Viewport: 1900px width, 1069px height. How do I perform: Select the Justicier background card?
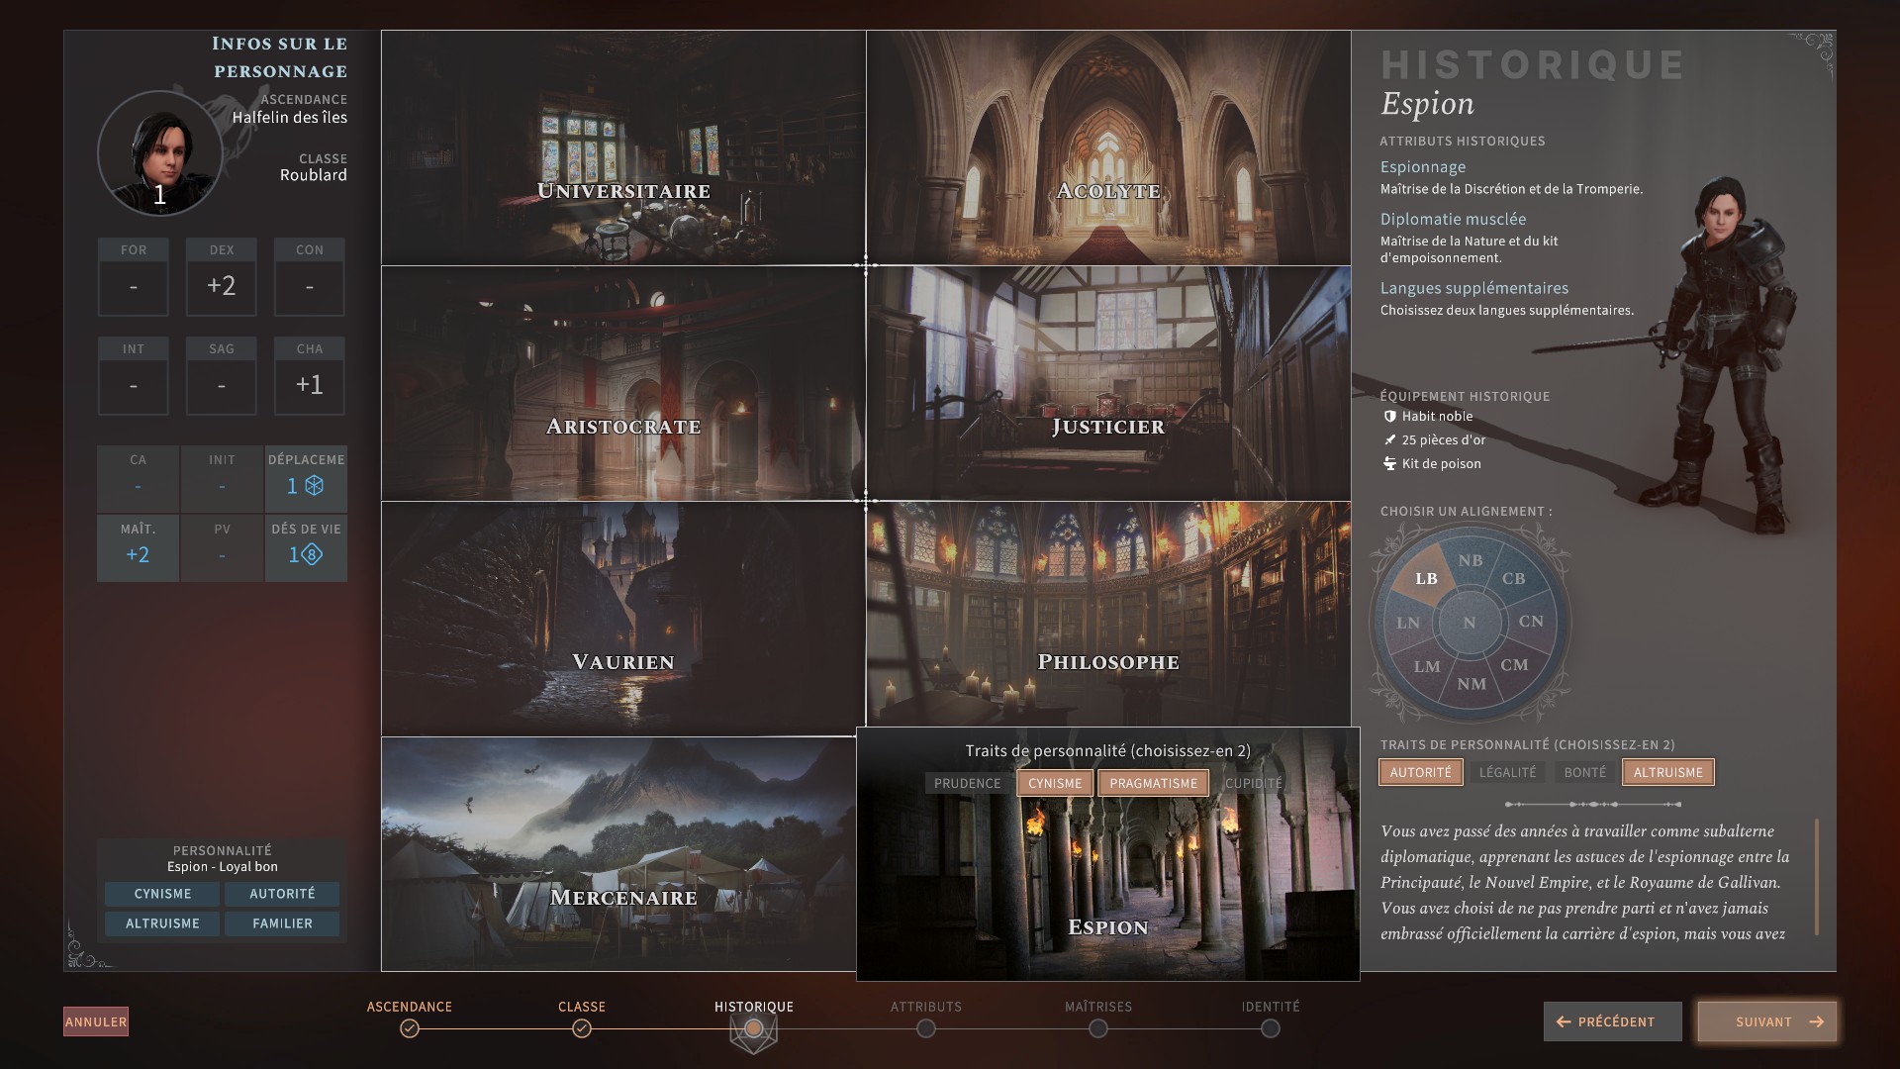(1108, 383)
